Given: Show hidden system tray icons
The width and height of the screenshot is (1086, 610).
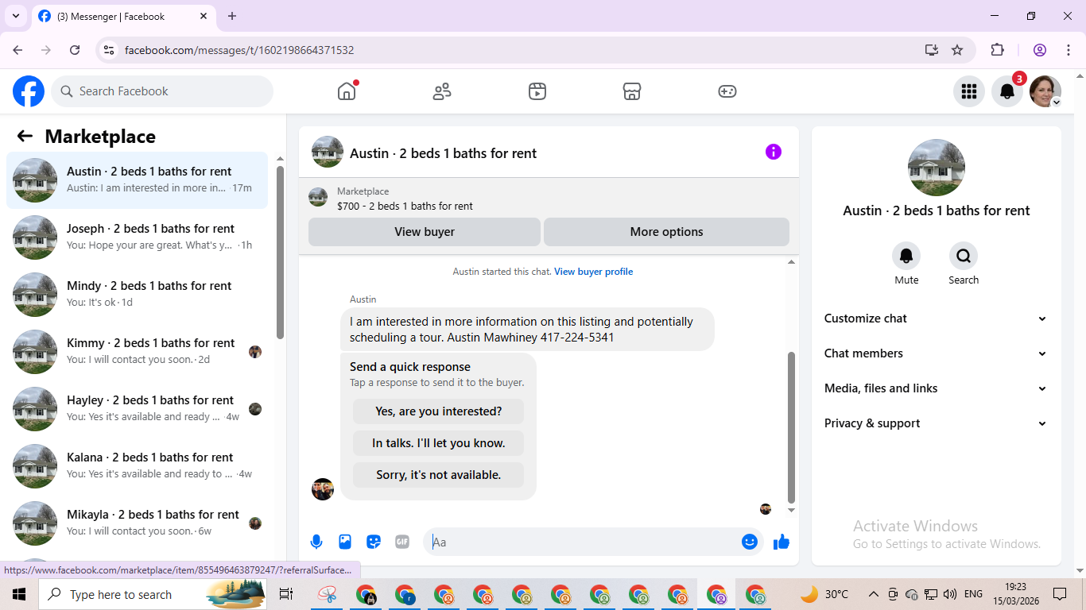Looking at the screenshot, I should [x=873, y=594].
